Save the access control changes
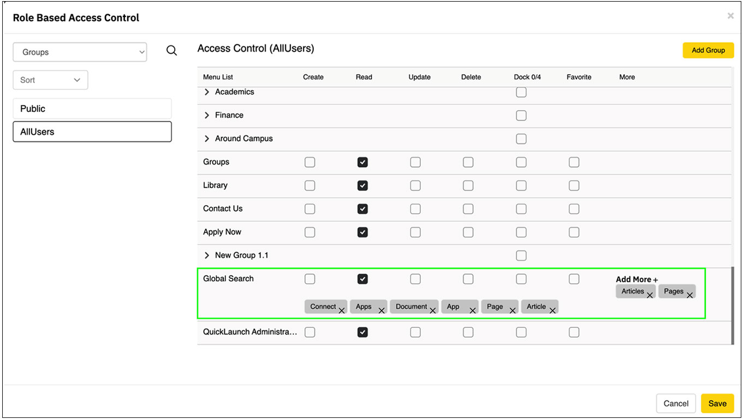This screenshot has width=743, height=419. coord(717,403)
